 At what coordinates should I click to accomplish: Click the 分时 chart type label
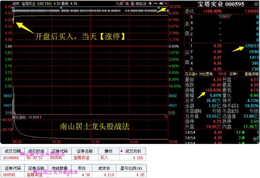[40, 3]
